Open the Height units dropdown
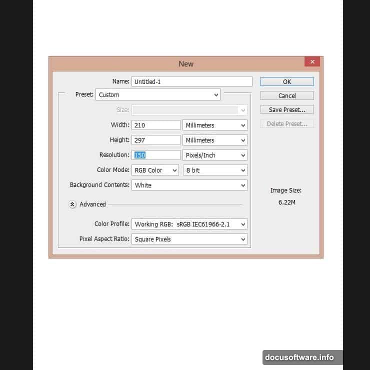The width and height of the screenshot is (370, 370). 215,140
